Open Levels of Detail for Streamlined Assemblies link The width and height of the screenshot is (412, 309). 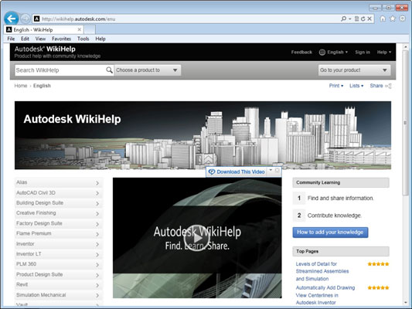click(x=322, y=271)
